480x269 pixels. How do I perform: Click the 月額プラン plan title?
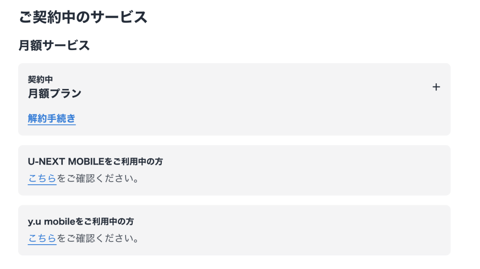pos(54,94)
